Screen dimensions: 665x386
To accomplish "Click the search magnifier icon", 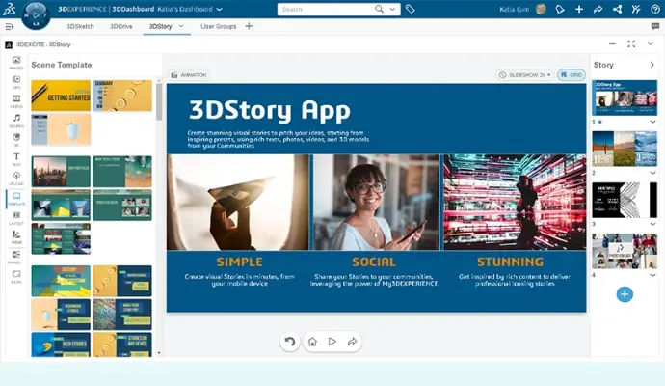I will coord(379,9).
